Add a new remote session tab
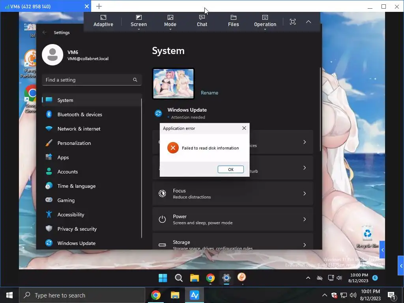This screenshot has height=303, width=404. (99, 6)
